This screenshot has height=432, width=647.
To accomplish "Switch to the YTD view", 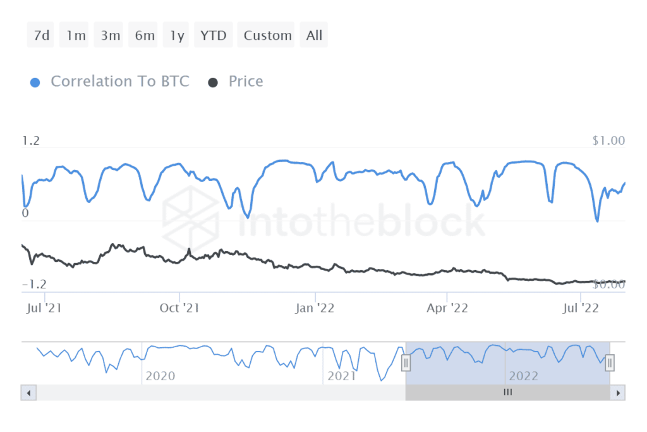I will click(x=213, y=35).
